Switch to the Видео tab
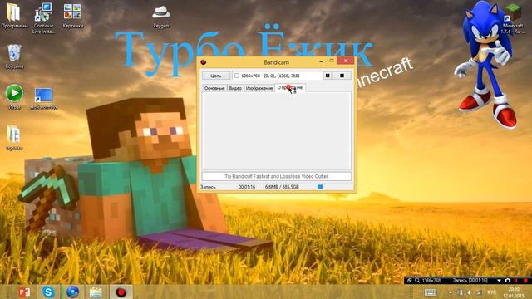 point(235,88)
